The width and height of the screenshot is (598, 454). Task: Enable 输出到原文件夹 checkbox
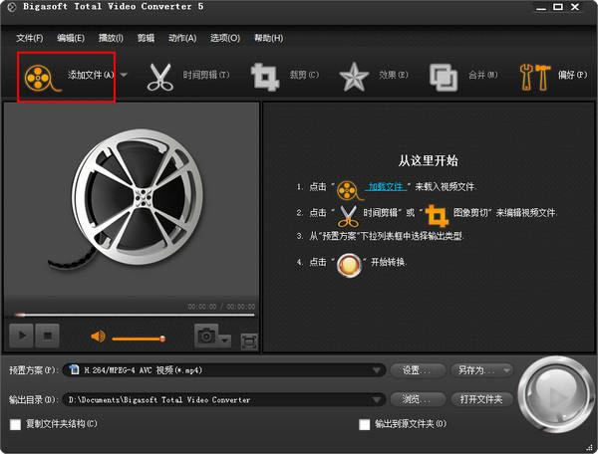click(x=365, y=424)
